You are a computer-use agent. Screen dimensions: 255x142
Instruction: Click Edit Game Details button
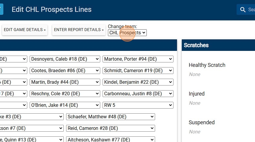(x=25, y=30)
